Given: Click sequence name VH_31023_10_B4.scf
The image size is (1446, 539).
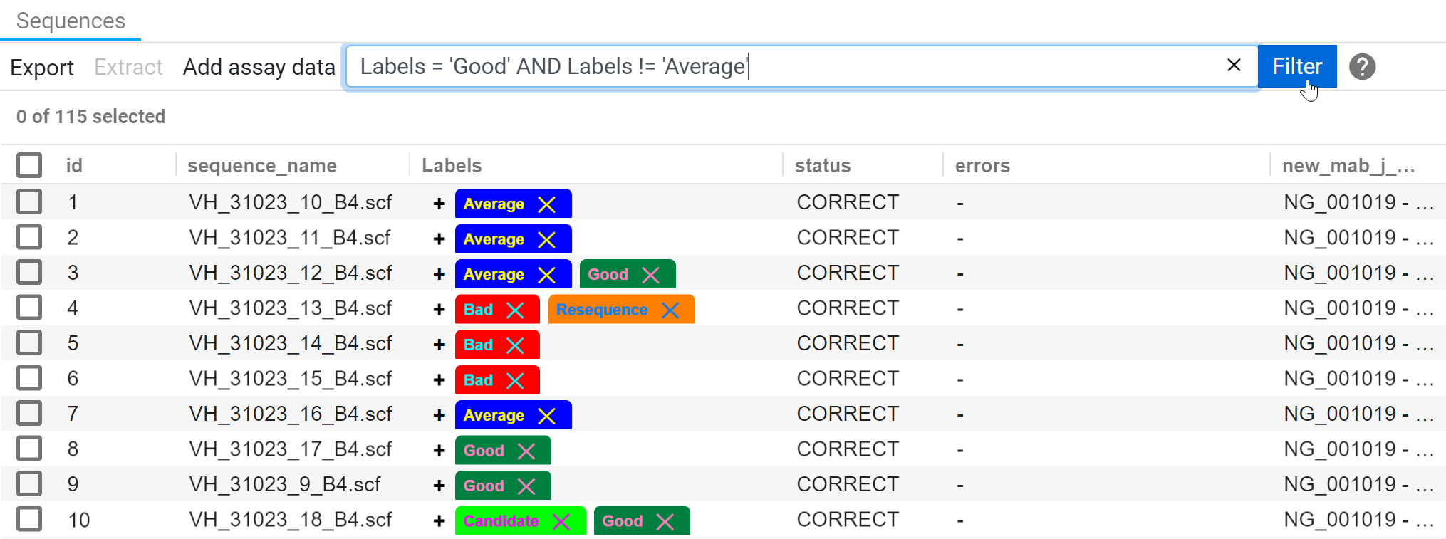Looking at the screenshot, I should (291, 202).
